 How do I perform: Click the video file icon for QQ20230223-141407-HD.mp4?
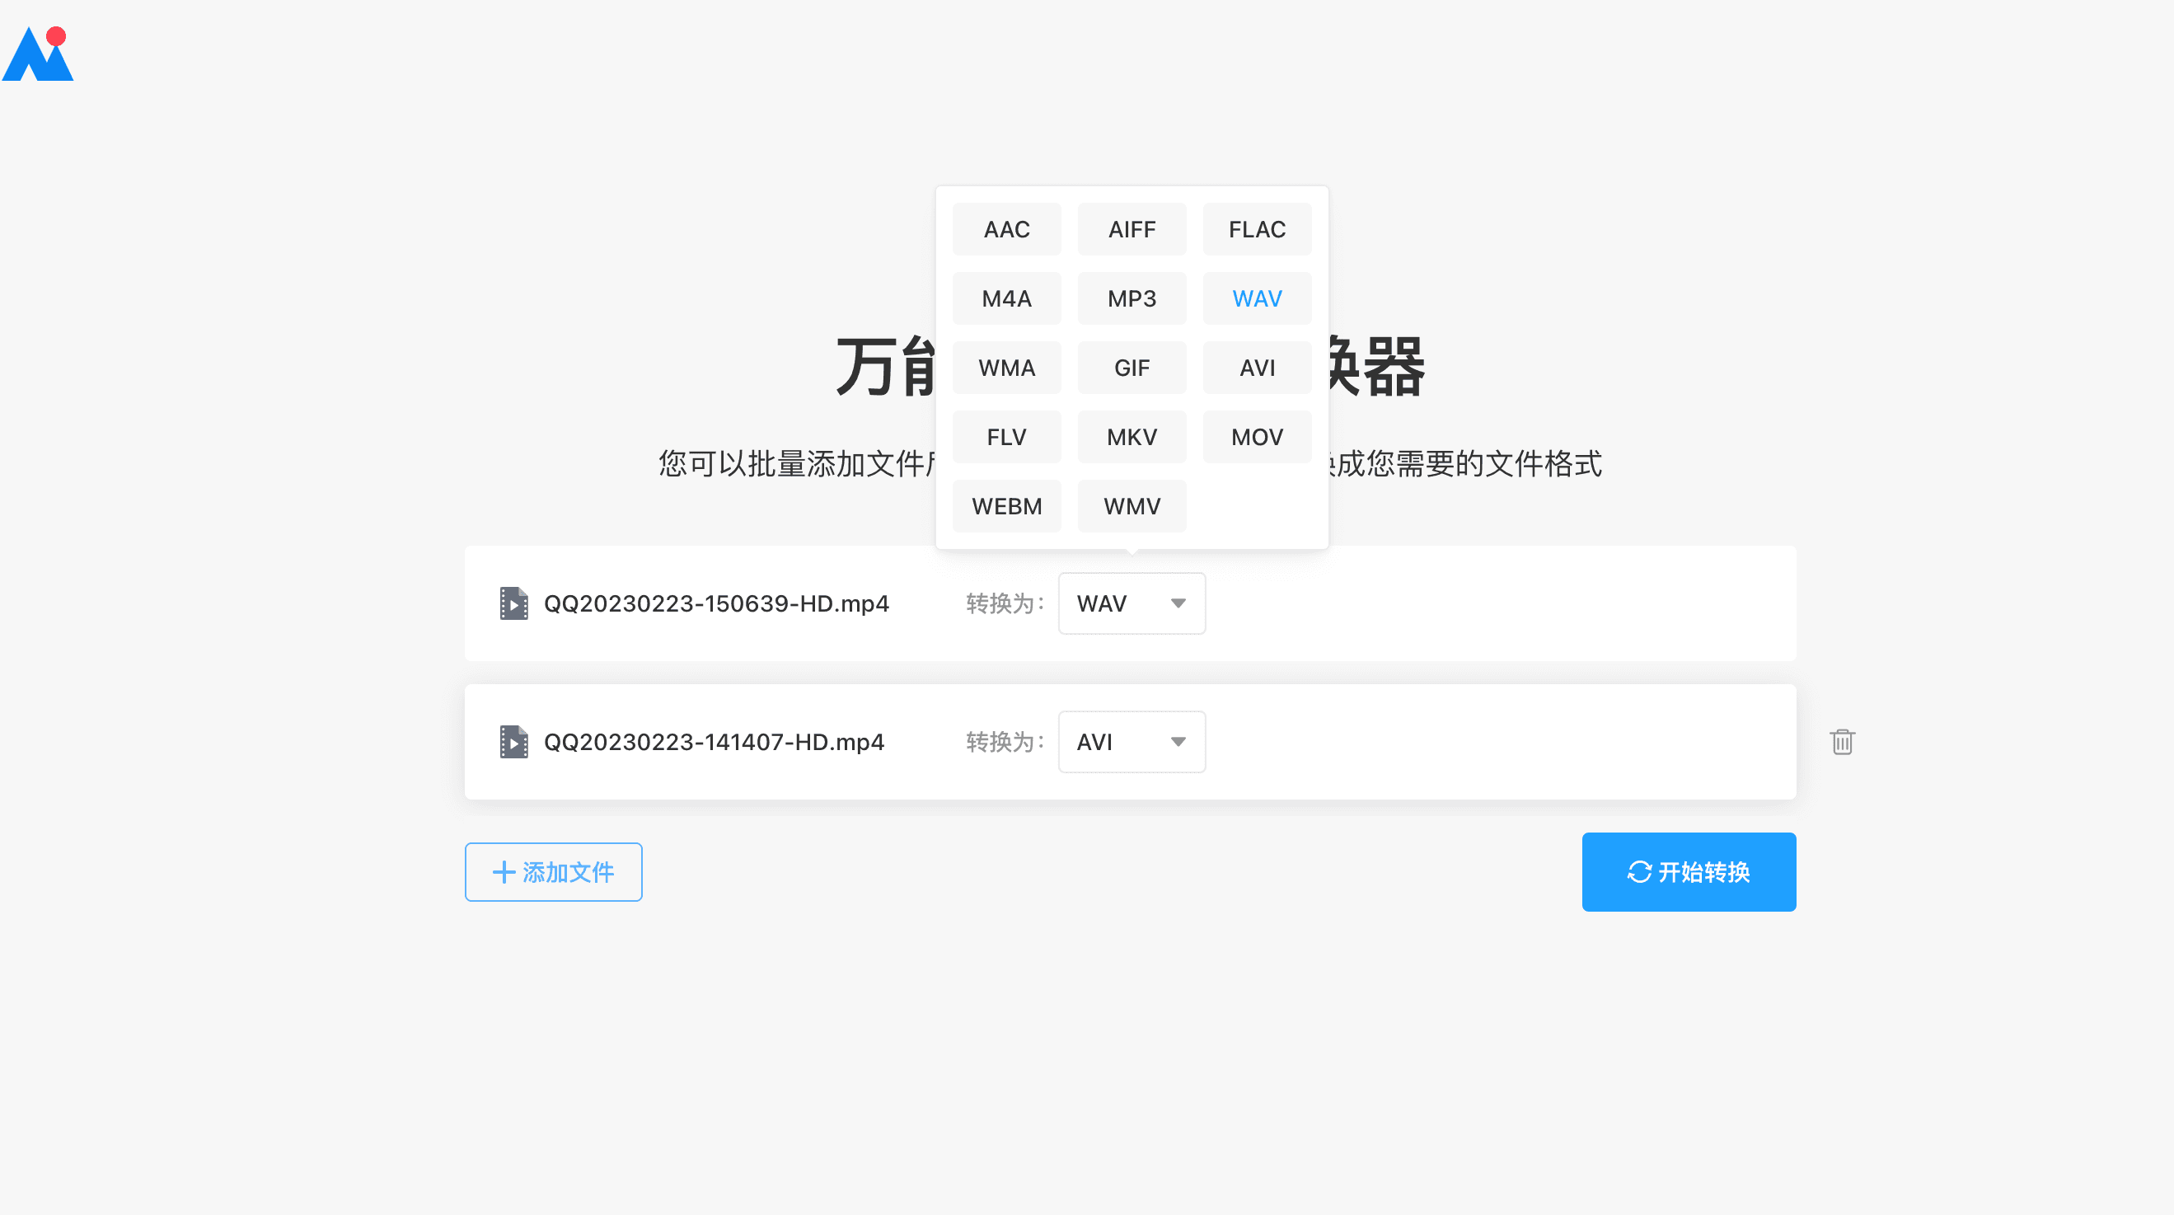click(513, 742)
